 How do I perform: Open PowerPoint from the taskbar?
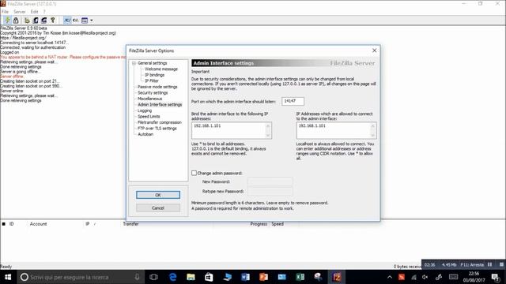click(x=263, y=277)
